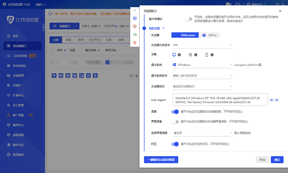Open the 浏览器内核版本 dropdown
The width and height of the screenshot is (288, 173).
(x=202, y=45)
